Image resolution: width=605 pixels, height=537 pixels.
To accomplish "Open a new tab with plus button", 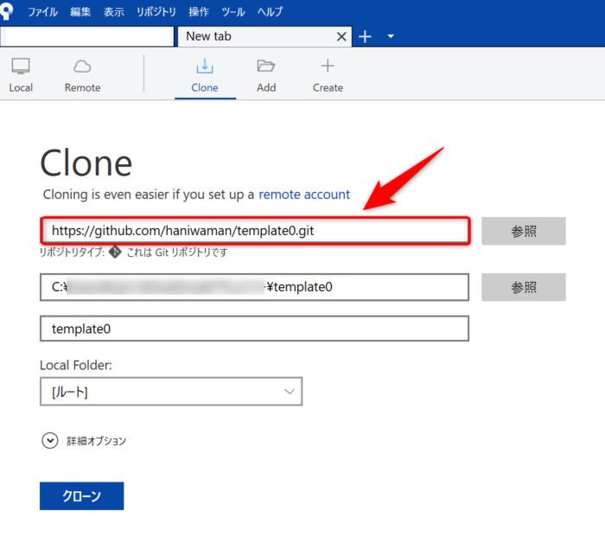I will (366, 36).
